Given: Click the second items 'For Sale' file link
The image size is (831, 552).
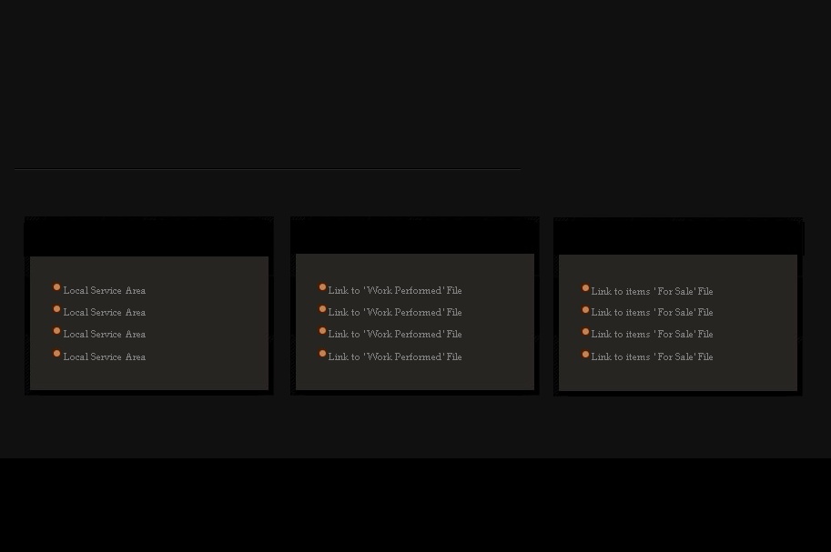Looking at the screenshot, I should tap(652, 313).
